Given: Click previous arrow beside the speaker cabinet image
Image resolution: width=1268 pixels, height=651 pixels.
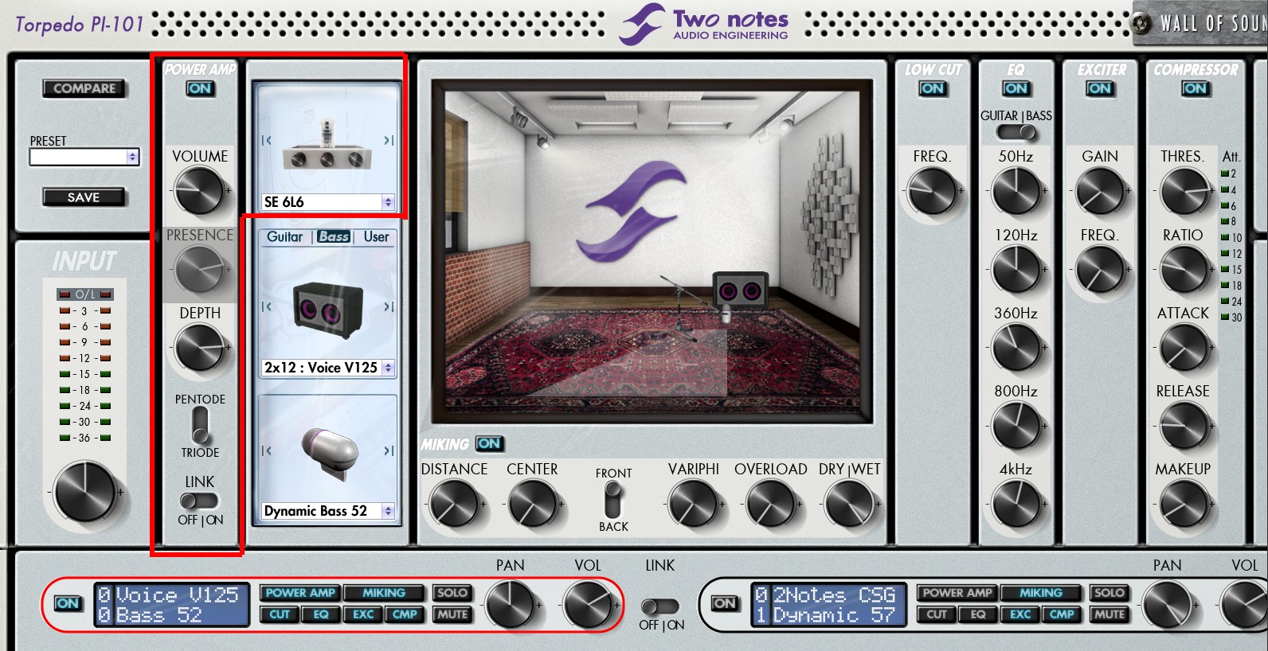Looking at the screenshot, I should pyautogui.click(x=267, y=307).
